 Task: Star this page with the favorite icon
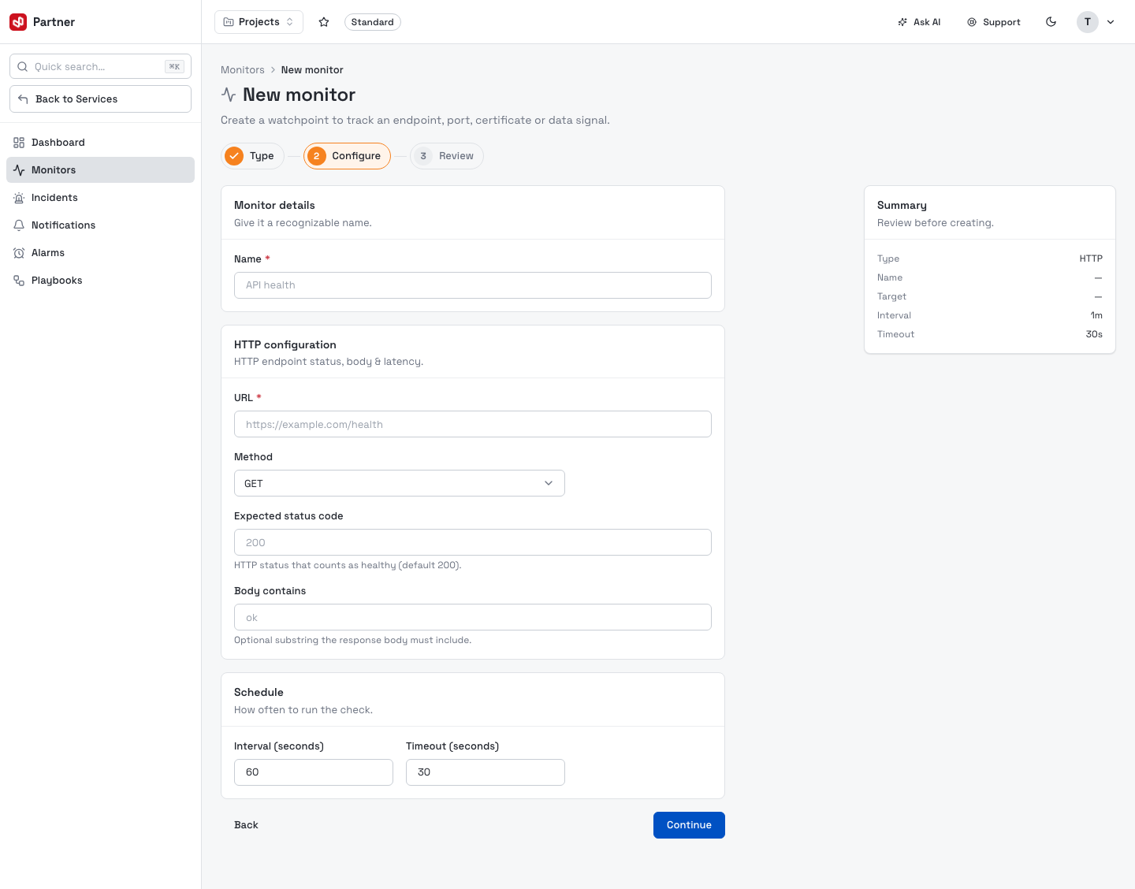pyautogui.click(x=324, y=22)
